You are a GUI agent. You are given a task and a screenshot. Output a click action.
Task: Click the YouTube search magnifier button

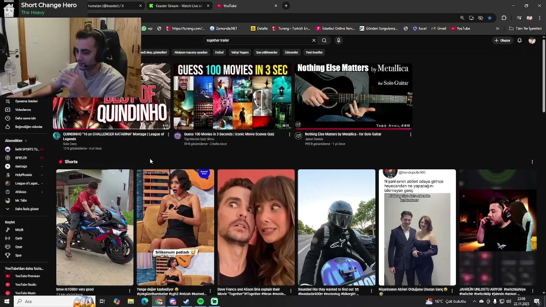point(324,41)
